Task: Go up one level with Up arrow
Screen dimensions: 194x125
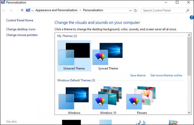Action: (22, 11)
